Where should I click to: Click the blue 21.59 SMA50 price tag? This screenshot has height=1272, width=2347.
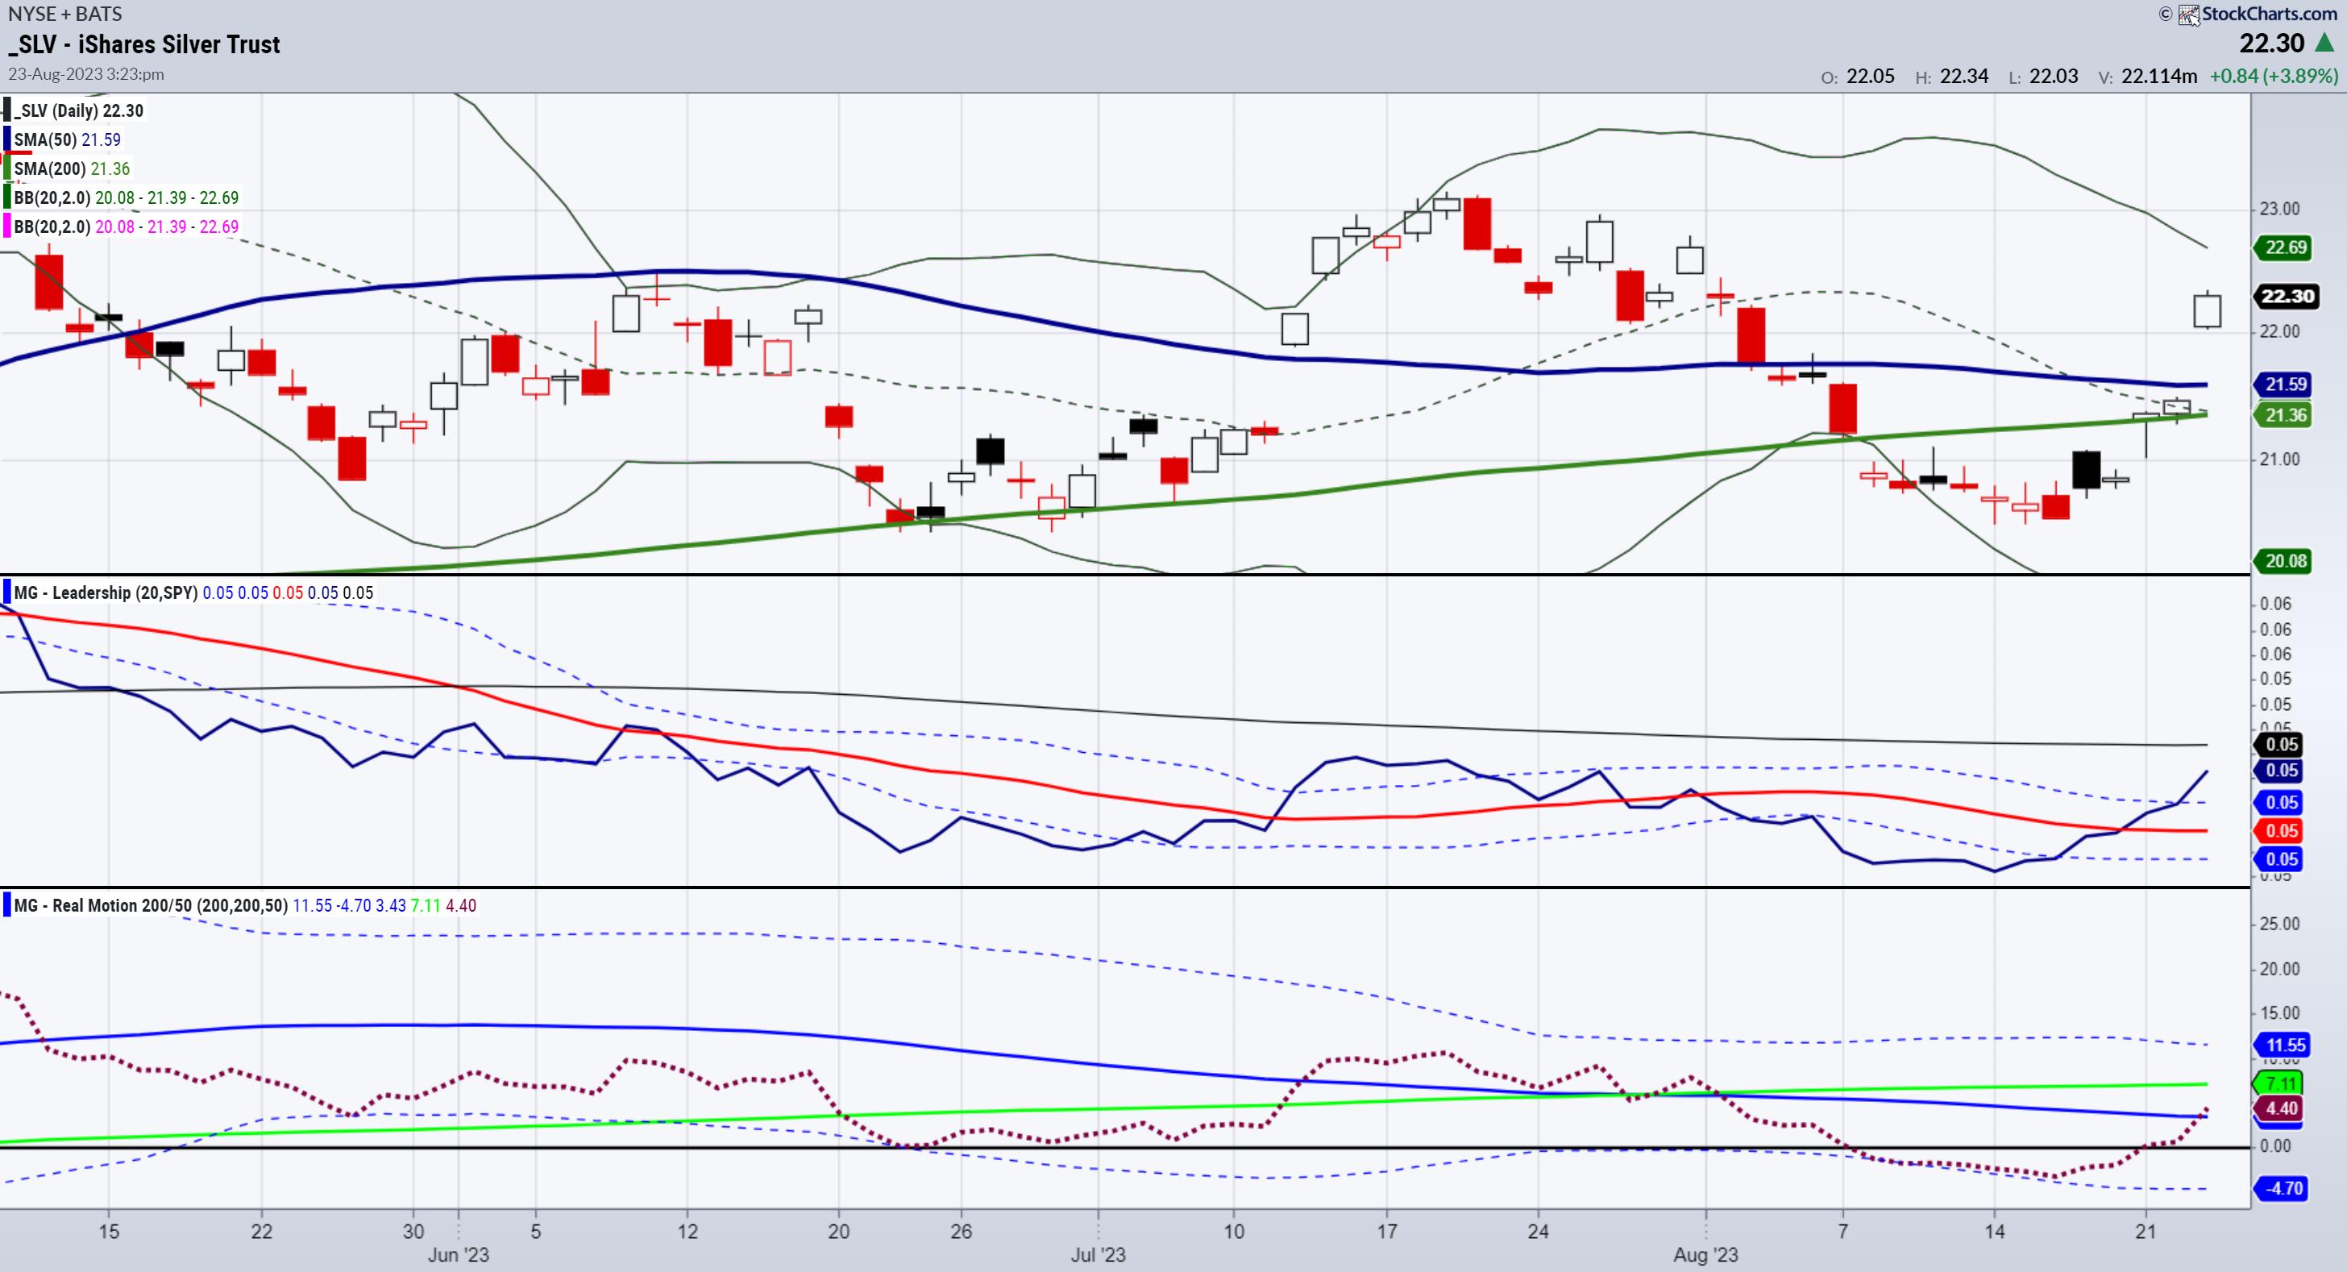[2285, 385]
